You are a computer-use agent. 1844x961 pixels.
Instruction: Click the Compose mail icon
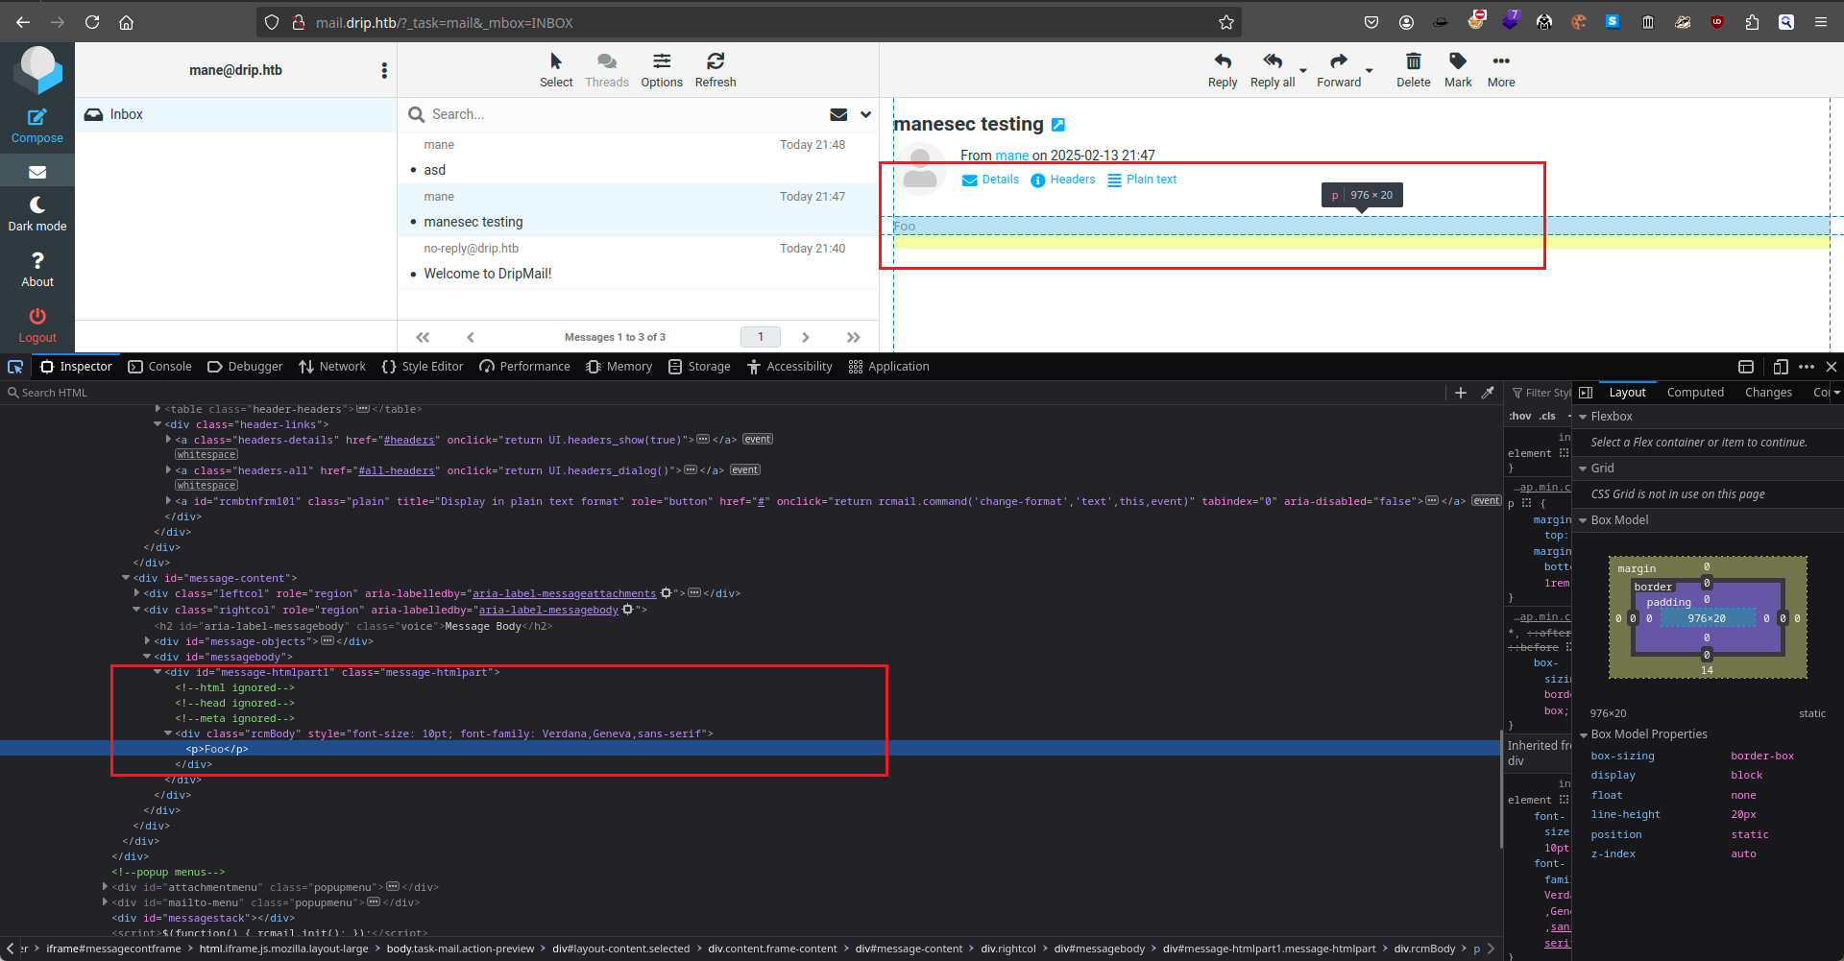tap(36, 117)
